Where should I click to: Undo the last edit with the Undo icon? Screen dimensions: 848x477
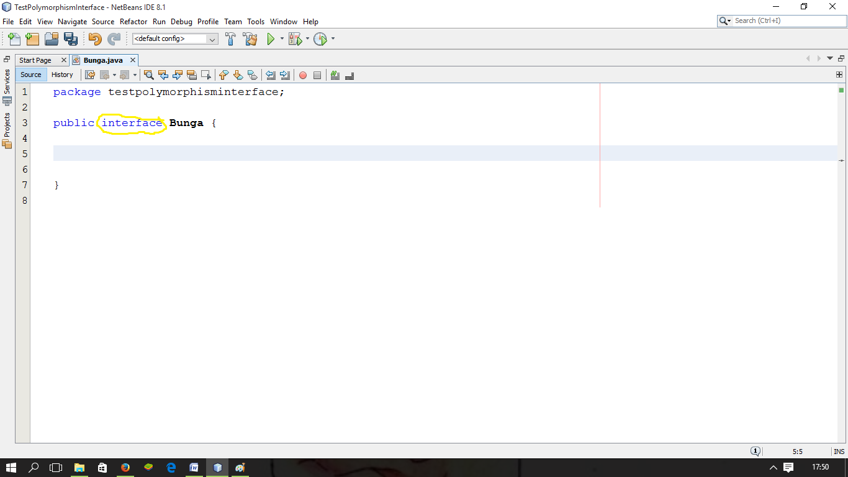point(94,39)
